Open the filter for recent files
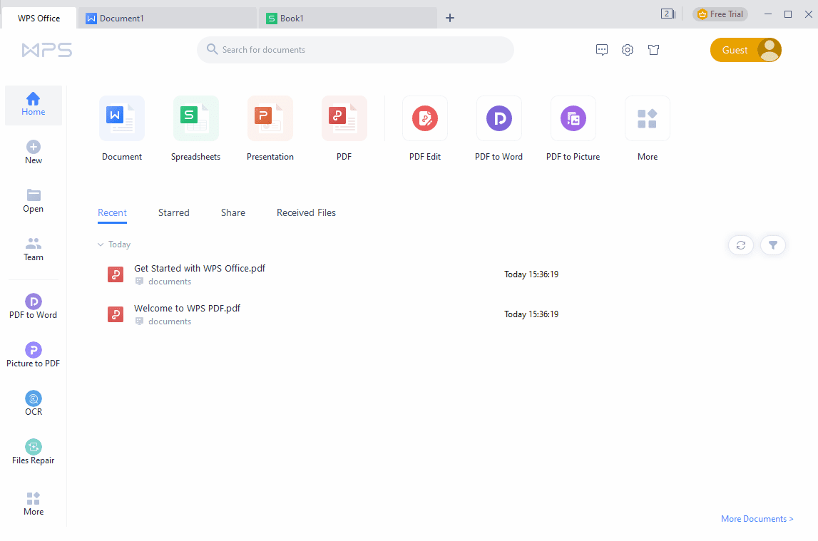Screen dimensions: 818x541 (x=773, y=245)
